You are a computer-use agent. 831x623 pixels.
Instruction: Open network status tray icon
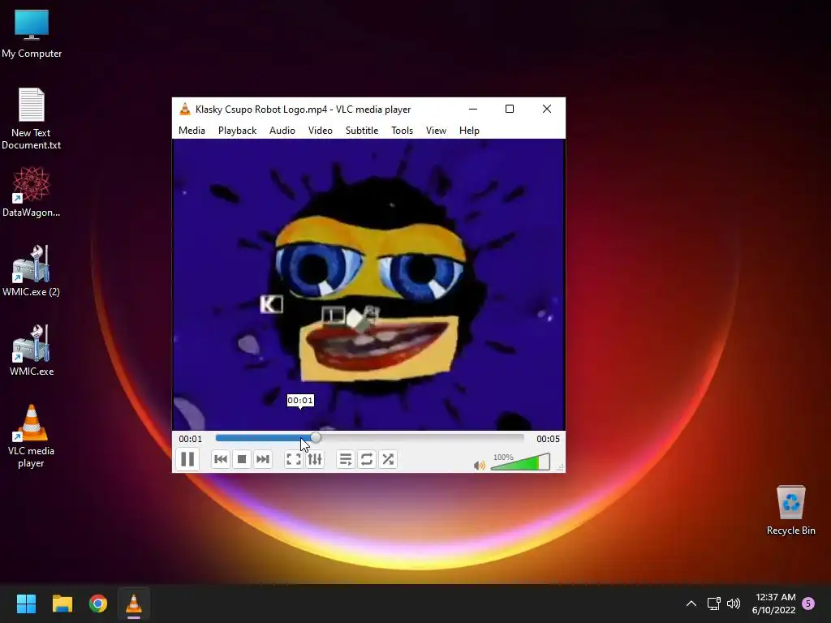point(713,604)
